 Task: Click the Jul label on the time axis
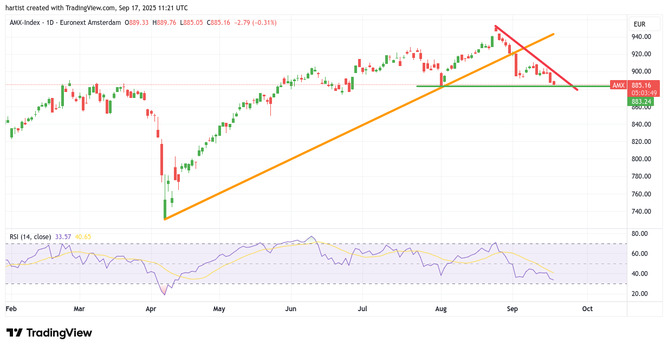tap(362, 309)
